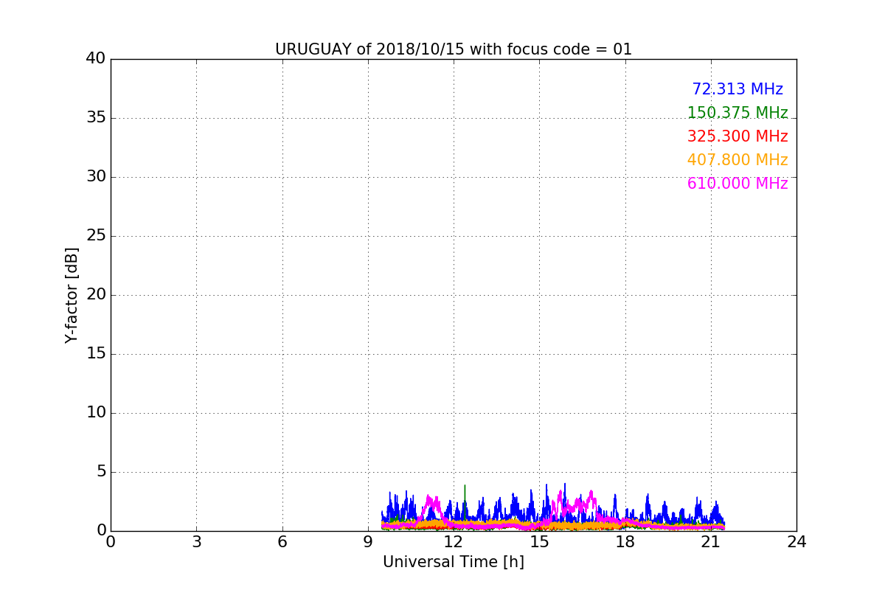Screen dimensions: 885x590
Task: Click x-axis tick label 24
Action: (796, 542)
